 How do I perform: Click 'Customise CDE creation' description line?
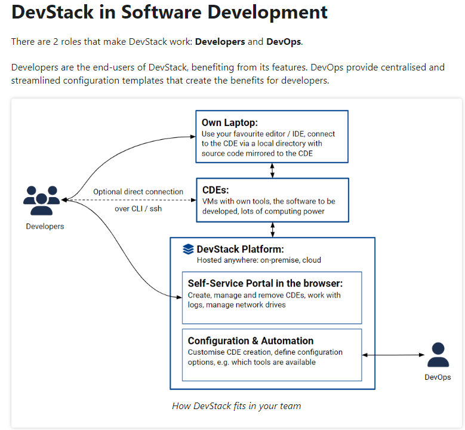coord(265,352)
